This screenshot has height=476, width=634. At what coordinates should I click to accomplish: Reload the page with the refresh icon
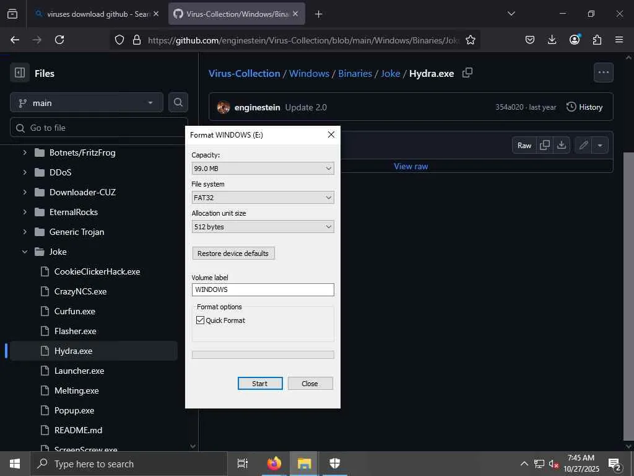point(59,40)
